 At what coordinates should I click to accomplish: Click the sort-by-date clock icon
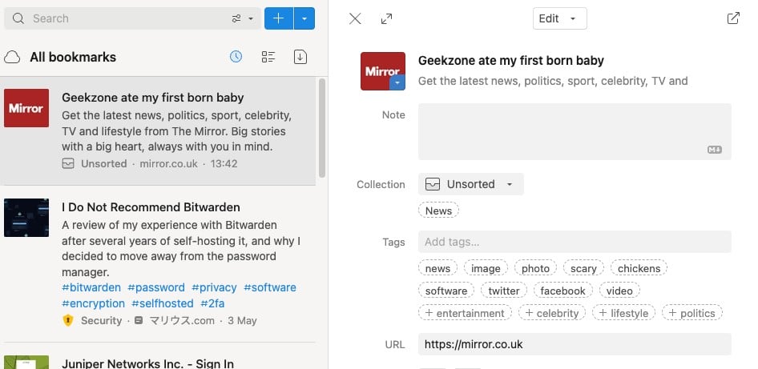pyautogui.click(x=236, y=57)
